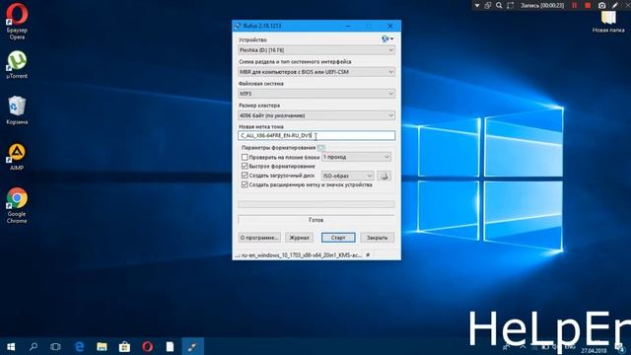Click the Готов status text
This screenshot has width=631, height=355.
[x=315, y=220]
